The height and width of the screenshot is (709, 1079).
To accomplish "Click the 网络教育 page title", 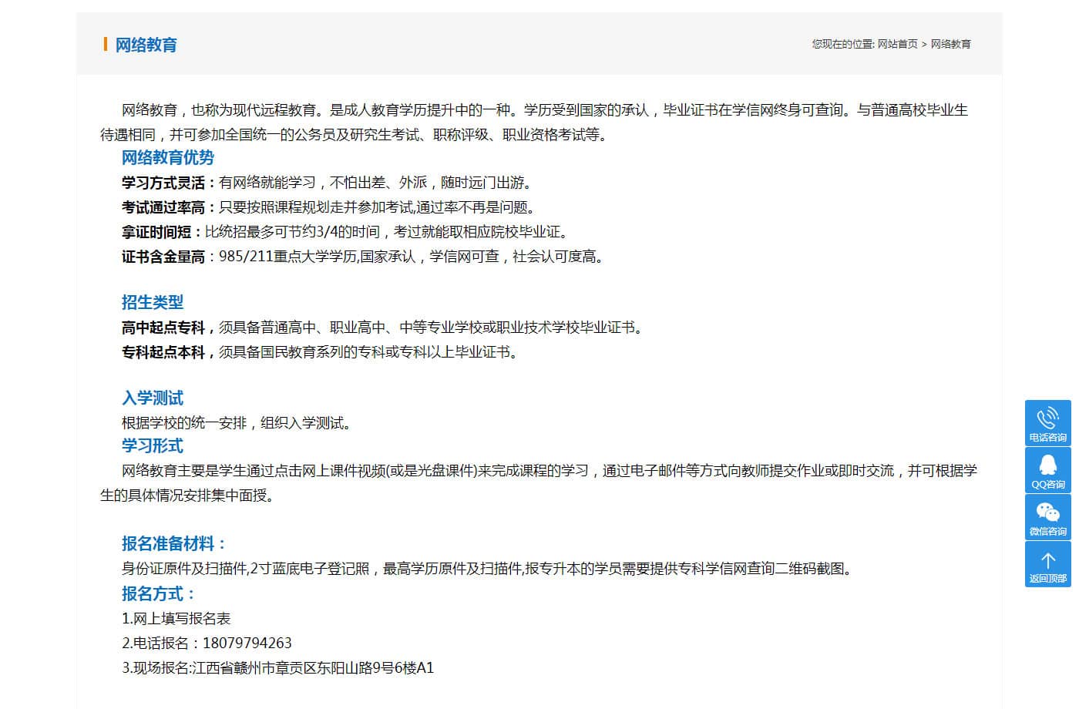I will [146, 45].
